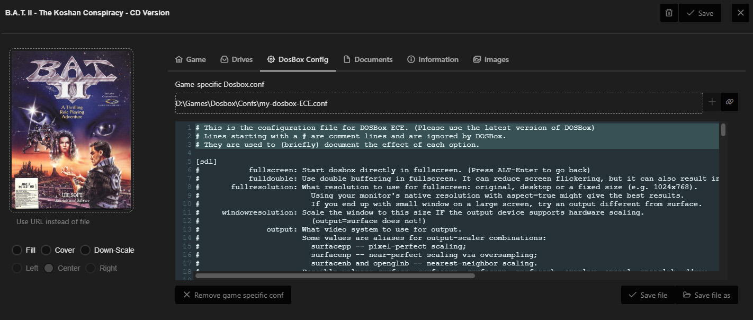Image resolution: width=753 pixels, height=320 pixels.
Task: Click Use URL instead of file
Action: [x=53, y=221]
